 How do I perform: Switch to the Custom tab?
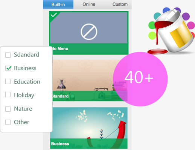tap(120, 4)
